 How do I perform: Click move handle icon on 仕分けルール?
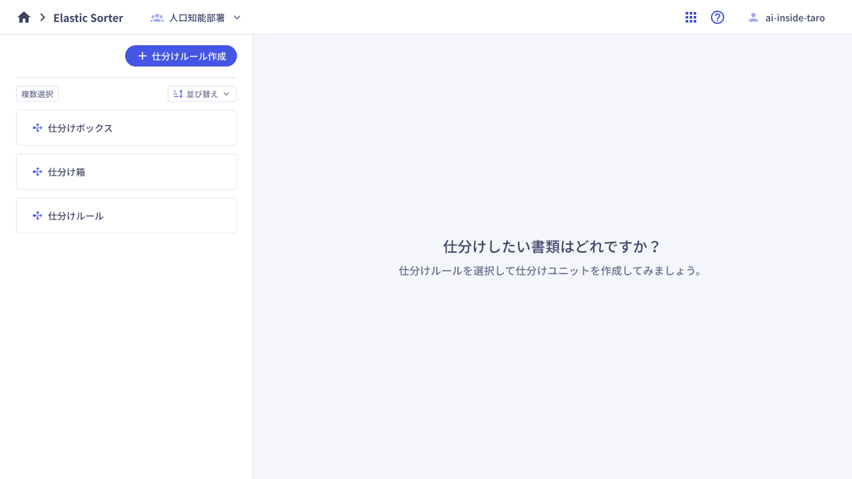(37, 216)
